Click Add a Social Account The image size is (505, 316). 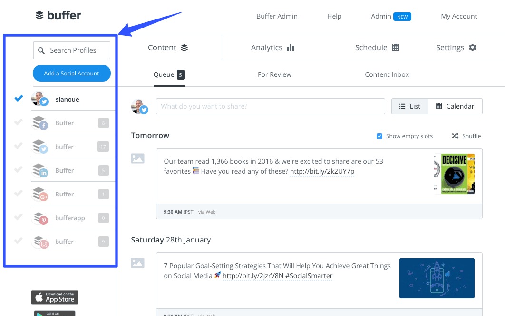[x=71, y=73]
